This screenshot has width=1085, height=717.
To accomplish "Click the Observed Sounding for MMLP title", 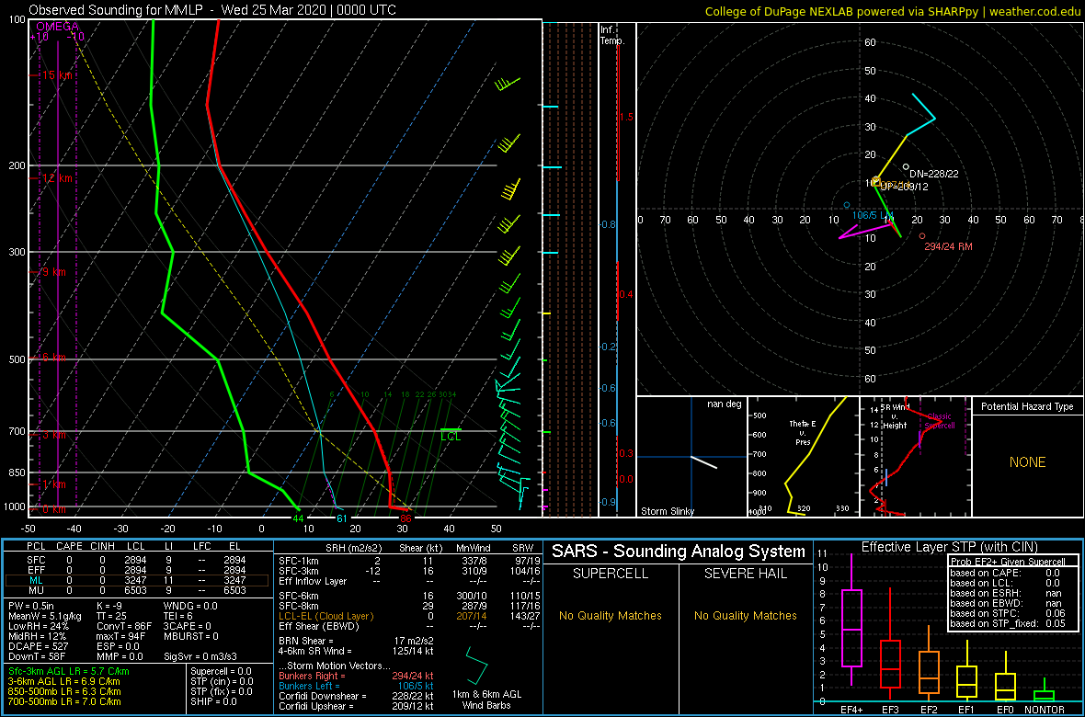I will click(x=213, y=10).
